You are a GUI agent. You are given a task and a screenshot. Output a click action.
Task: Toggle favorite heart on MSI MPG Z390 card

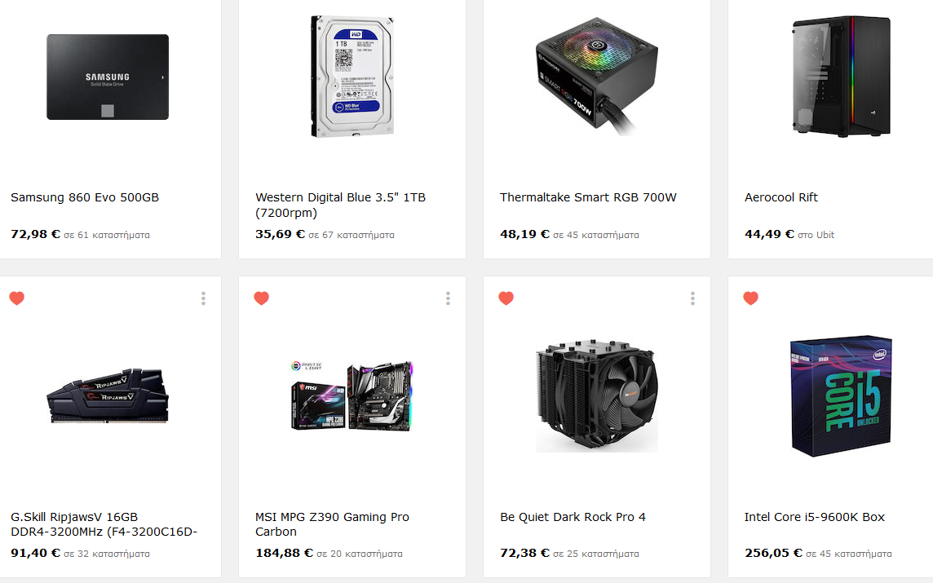tap(261, 298)
